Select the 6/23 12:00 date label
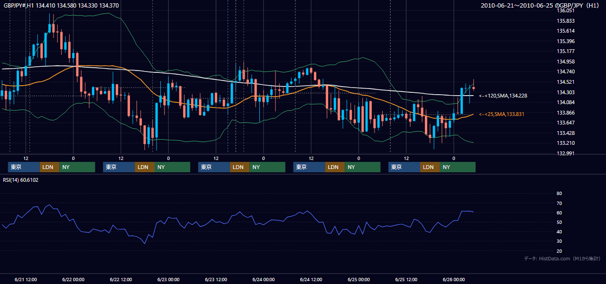Viewport: 606px width, 284px height. point(216,279)
